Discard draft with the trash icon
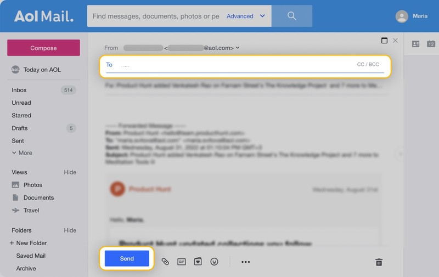 pyautogui.click(x=379, y=262)
